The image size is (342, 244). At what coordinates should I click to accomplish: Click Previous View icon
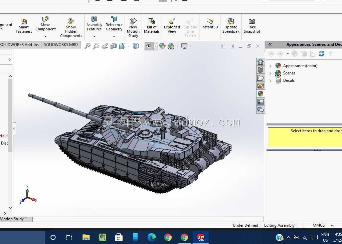[105, 46]
